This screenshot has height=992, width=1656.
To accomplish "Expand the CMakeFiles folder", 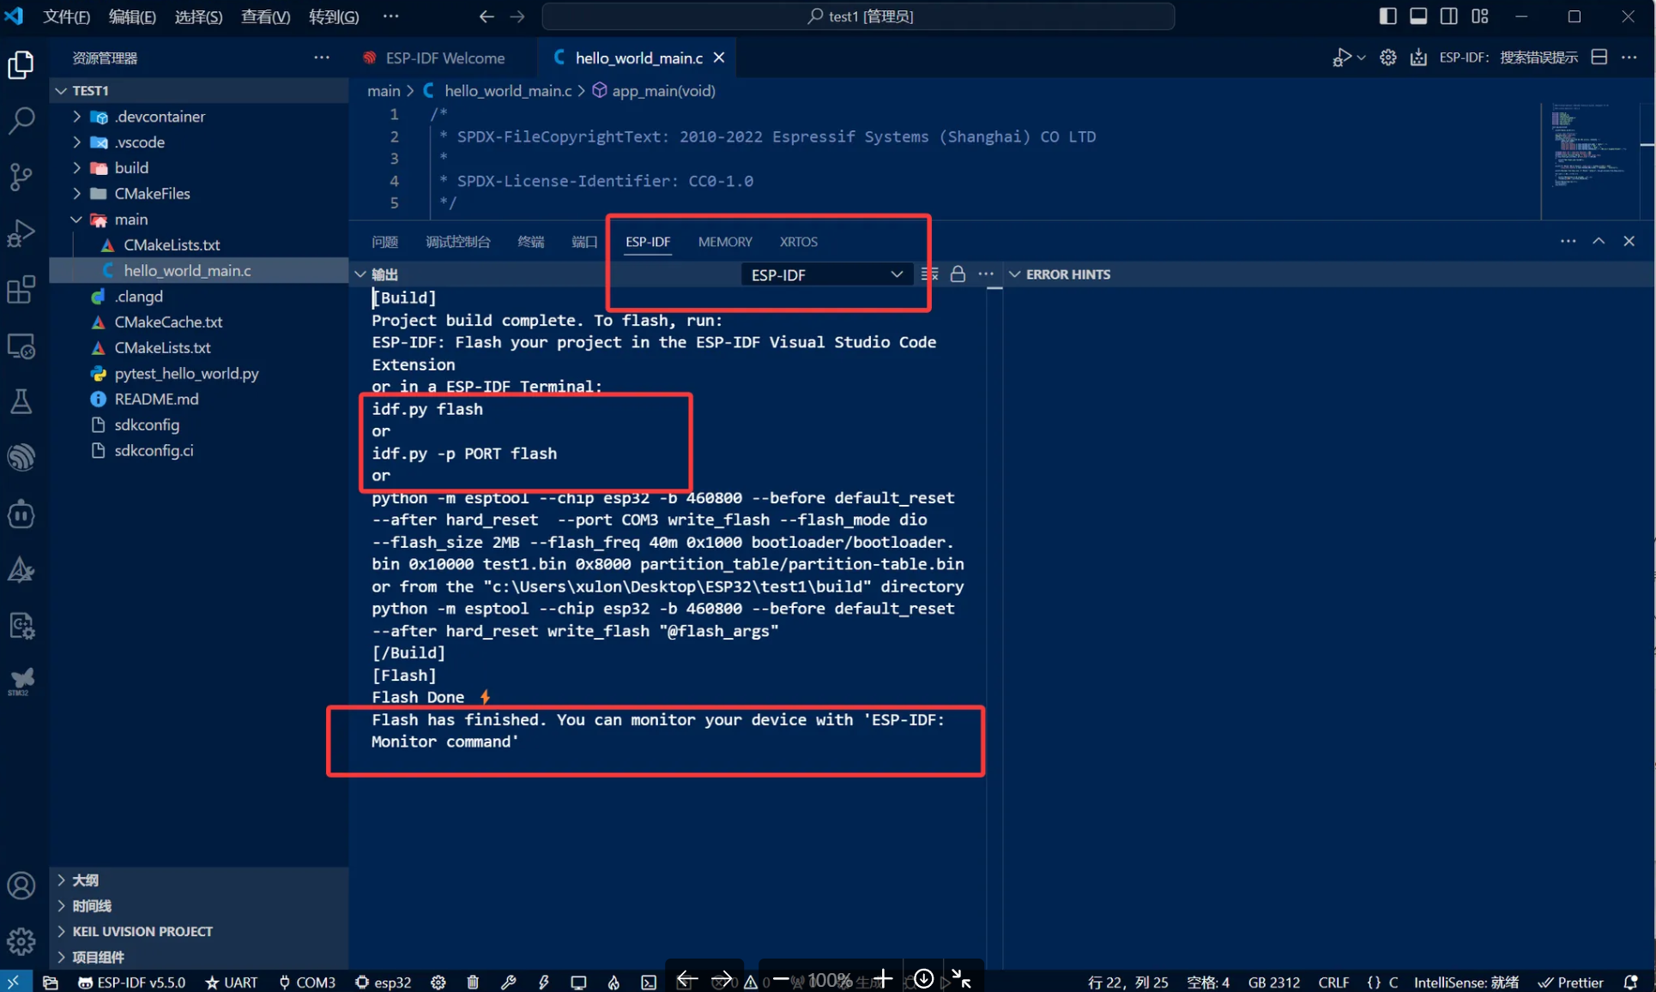I will coord(76,194).
